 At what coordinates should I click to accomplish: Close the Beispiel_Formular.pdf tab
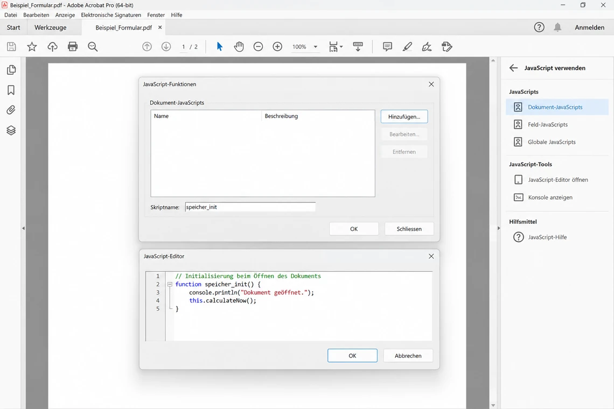point(160,27)
